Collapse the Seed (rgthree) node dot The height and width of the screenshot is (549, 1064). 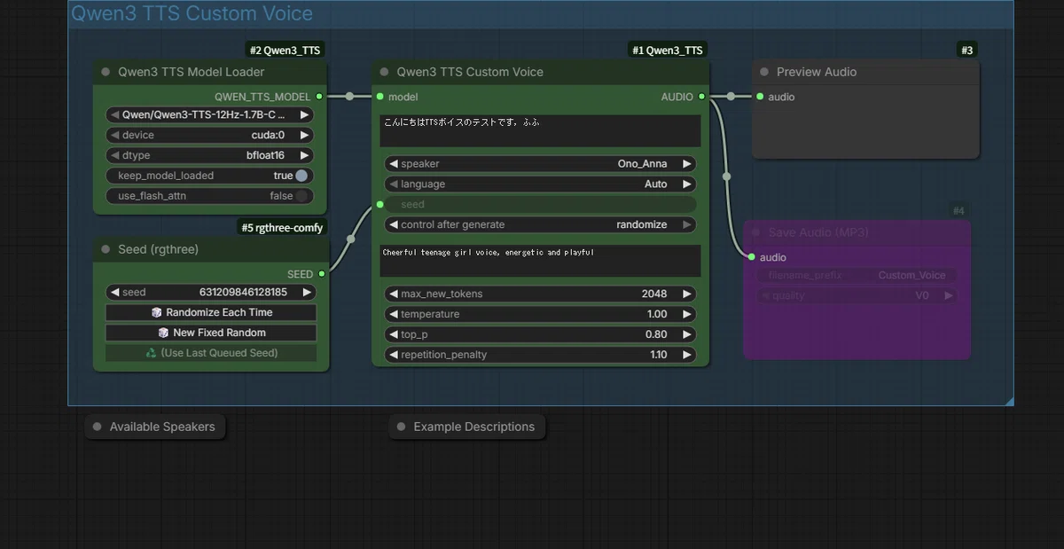click(x=106, y=249)
